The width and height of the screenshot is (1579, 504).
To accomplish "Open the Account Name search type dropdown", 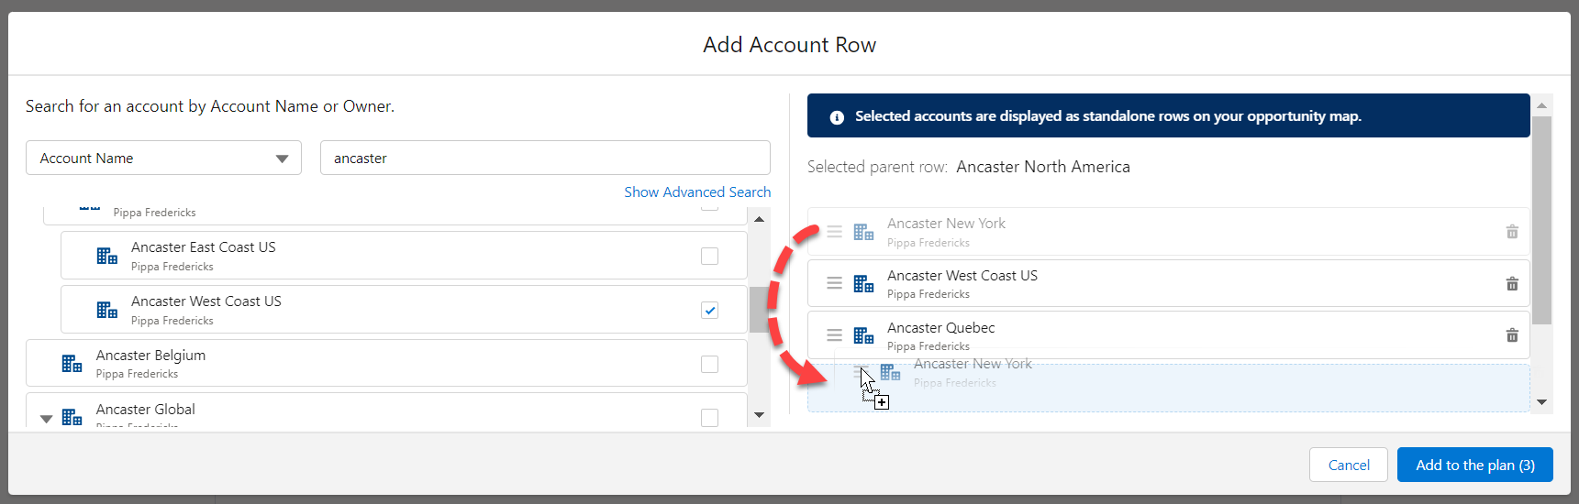I will [163, 159].
